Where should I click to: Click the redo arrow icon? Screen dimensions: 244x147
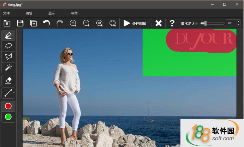tap(60, 23)
